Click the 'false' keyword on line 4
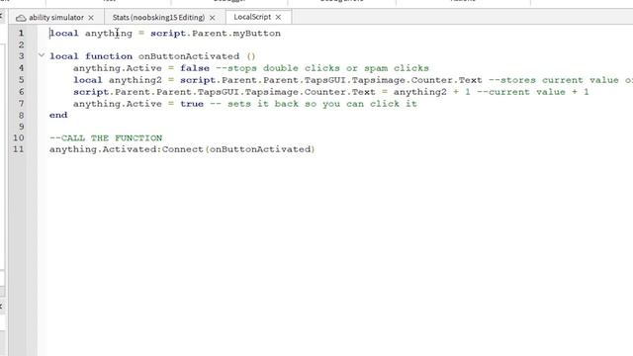 point(195,68)
